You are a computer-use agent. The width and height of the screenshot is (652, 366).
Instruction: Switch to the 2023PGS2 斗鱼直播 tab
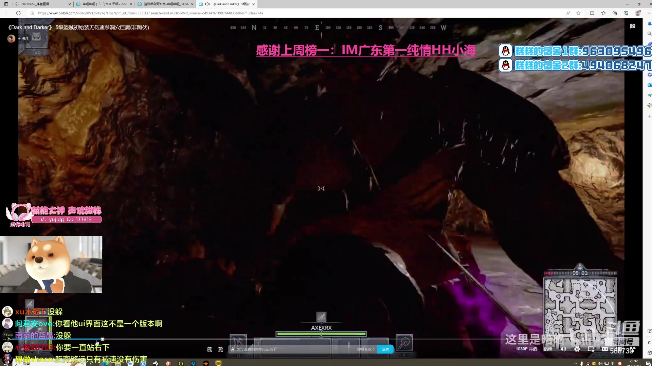42,4
